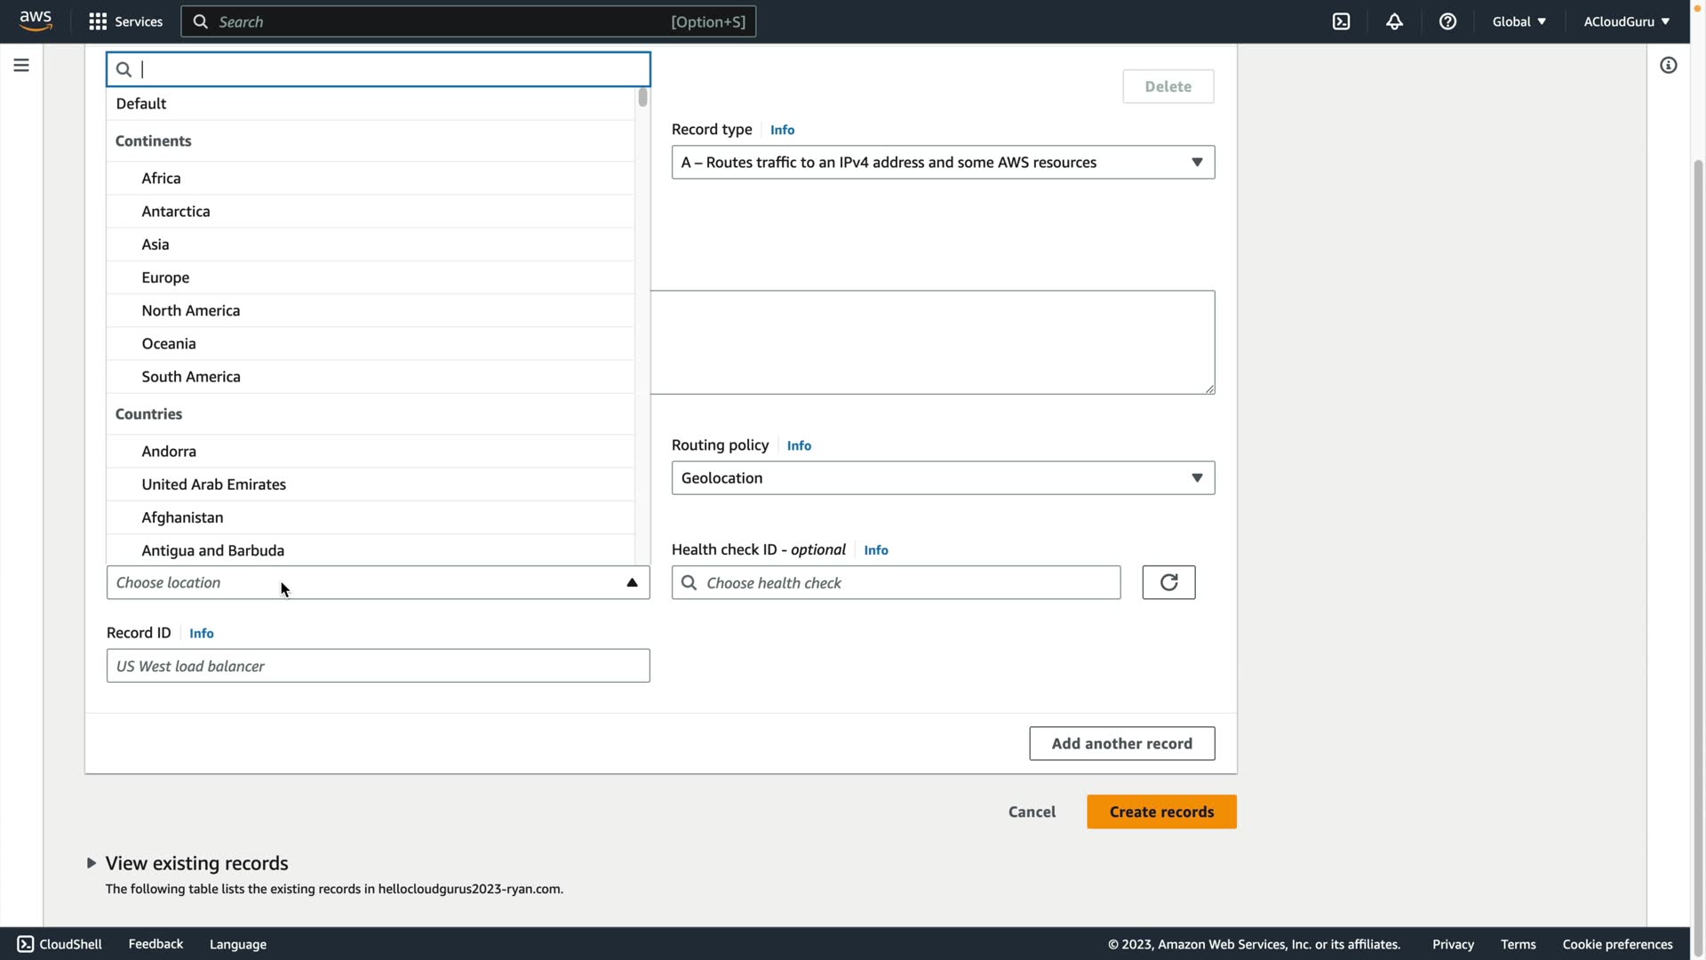The image size is (1706, 960).
Task: Click the Create records button
Action: pos(1160,812)
